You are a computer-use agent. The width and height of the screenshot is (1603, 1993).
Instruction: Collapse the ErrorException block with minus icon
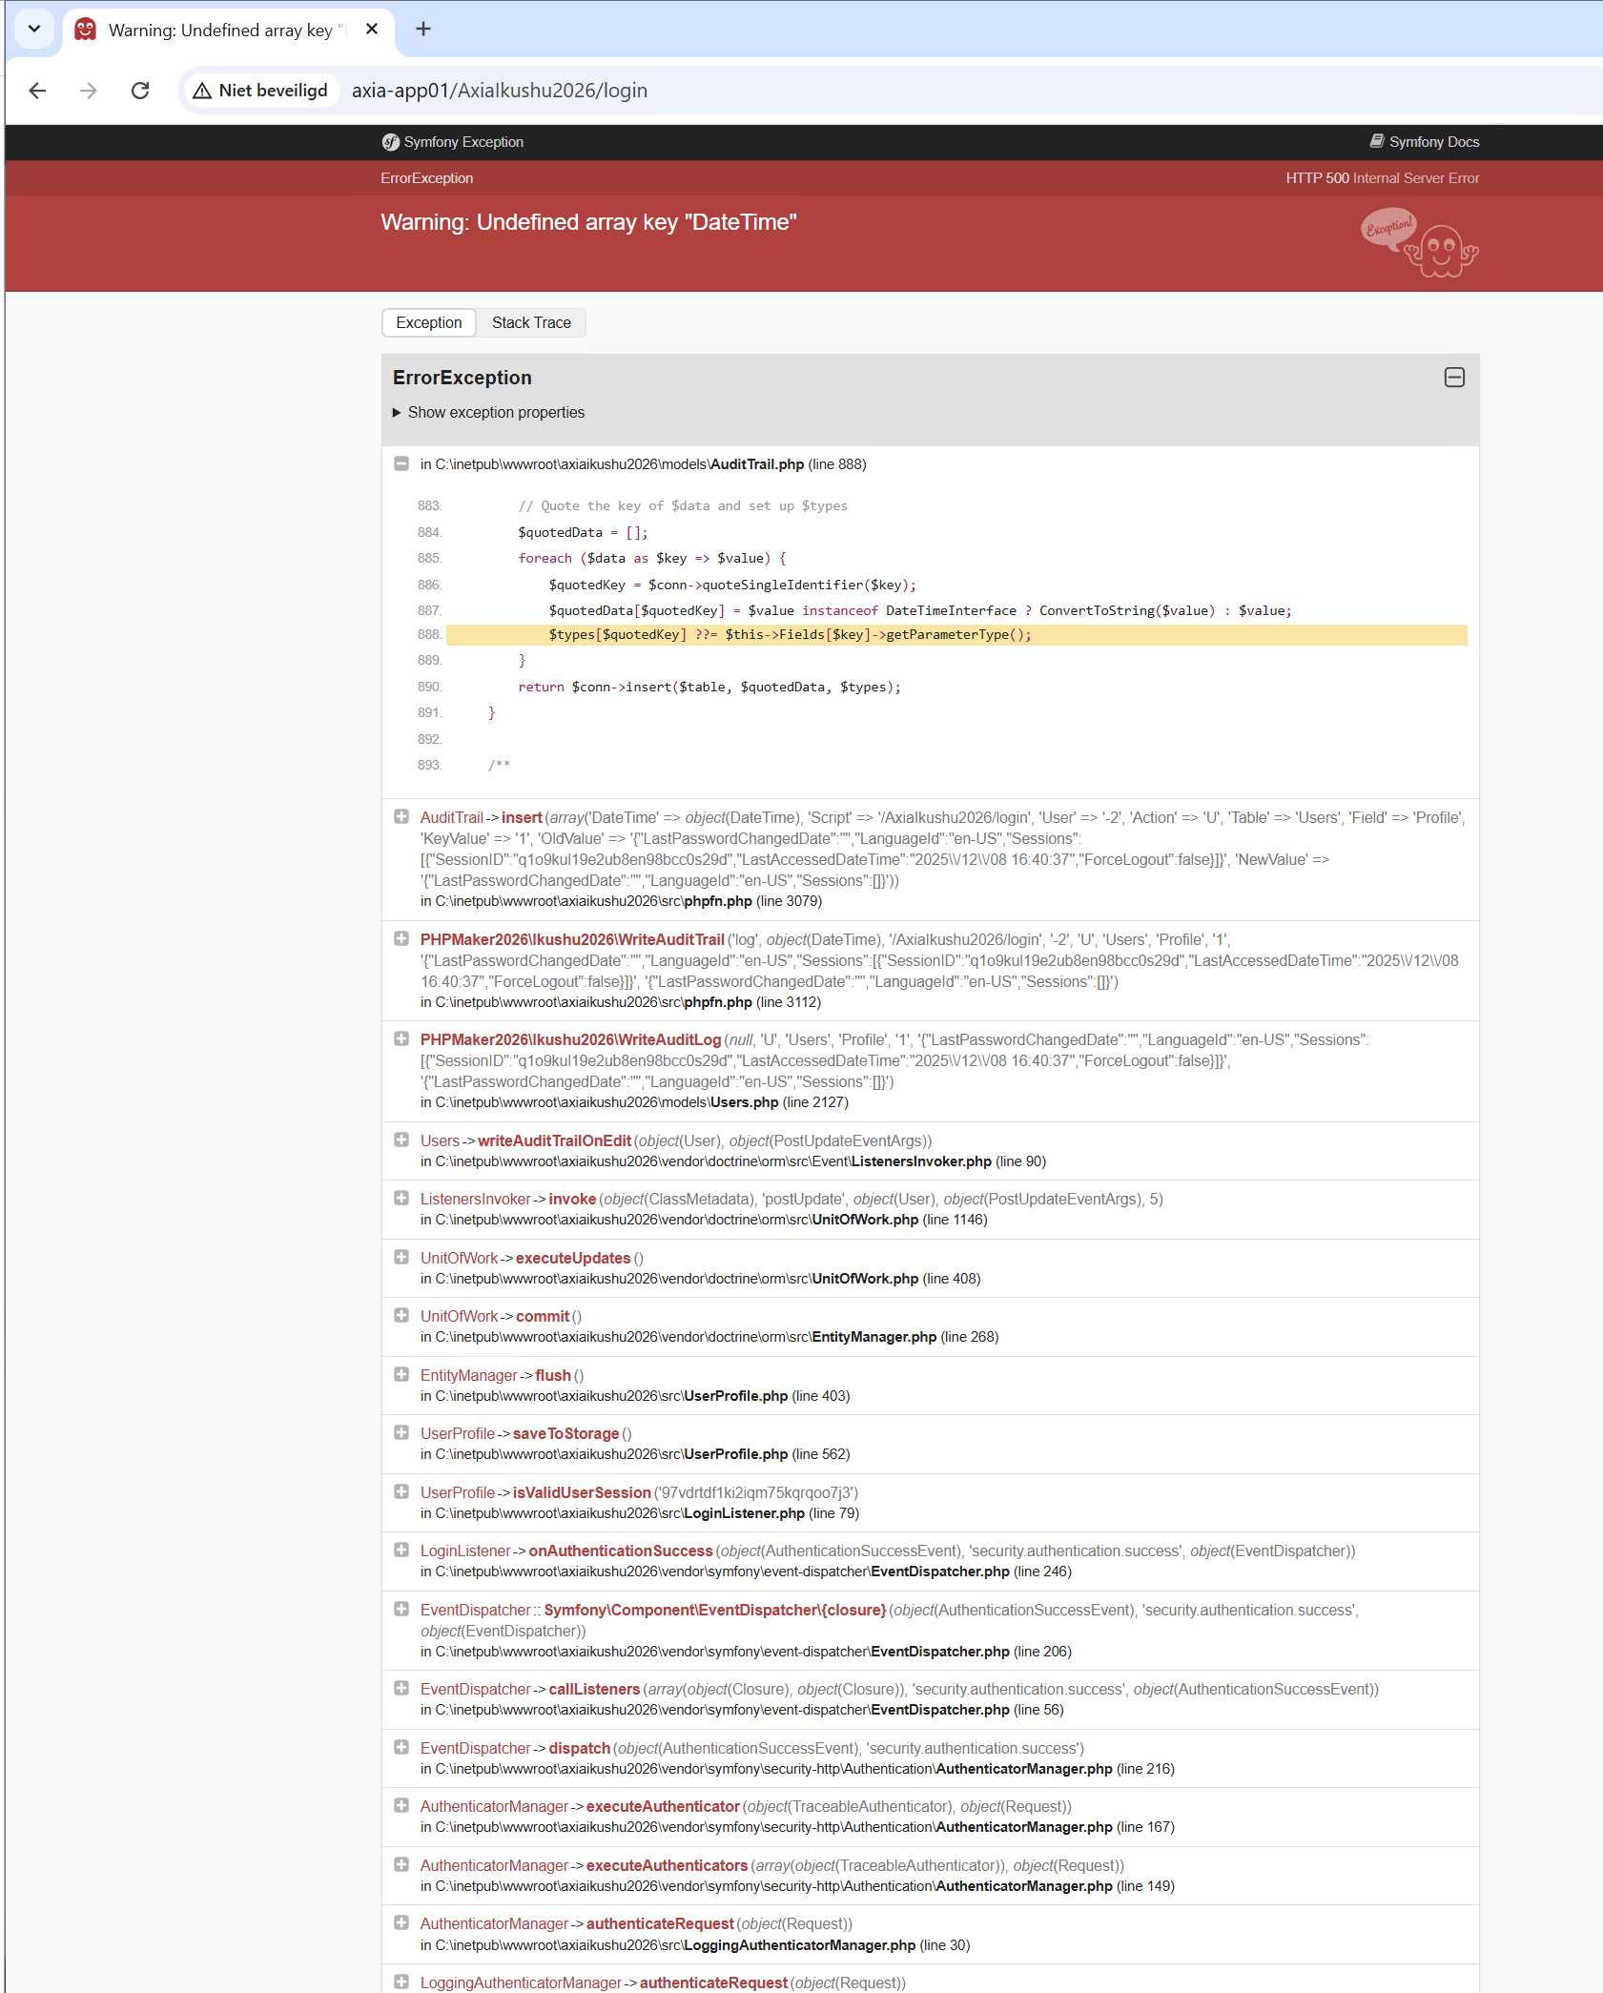pos(1454,378)
